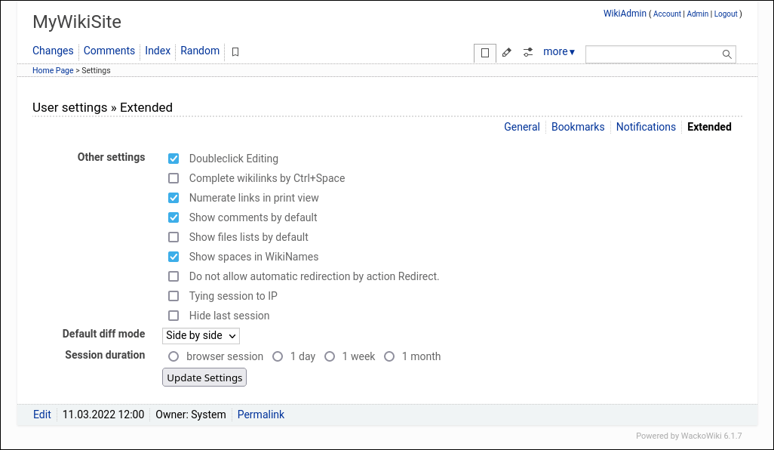Navigate to Home Page via breadcrumb
The width and height of the screenshot is (774, 450).
(x=52, y=70)
